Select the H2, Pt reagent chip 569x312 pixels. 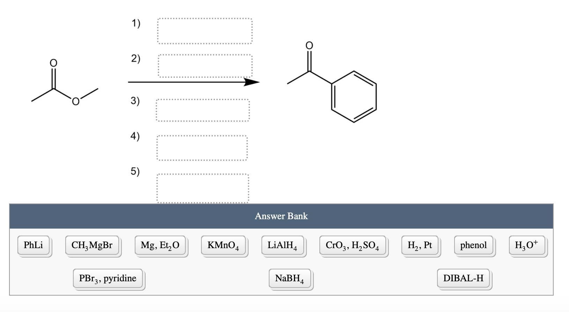[421, 245]
